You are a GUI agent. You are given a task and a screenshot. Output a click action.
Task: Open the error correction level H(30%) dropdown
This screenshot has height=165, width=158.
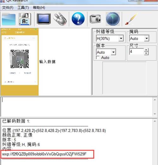121,38
